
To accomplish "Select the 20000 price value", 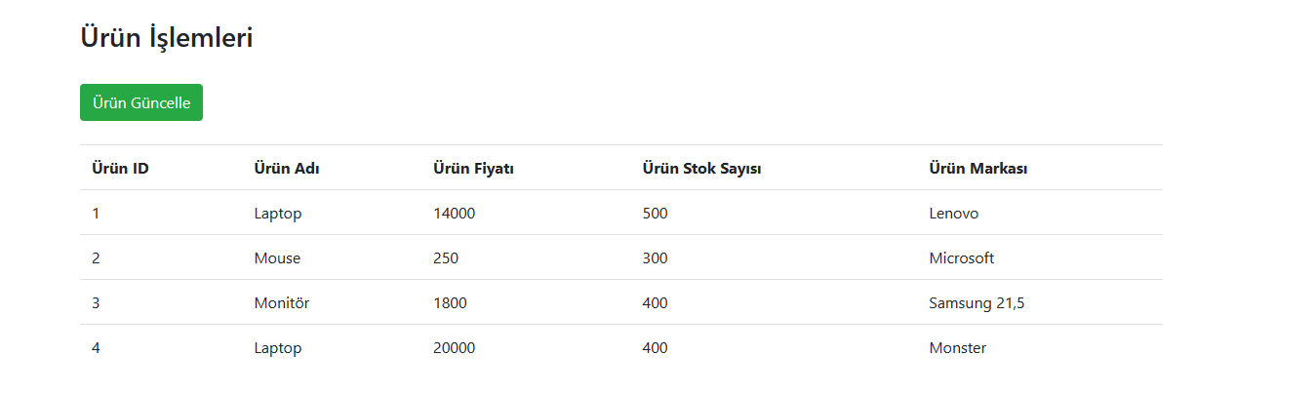I will click(x=454, y=348).
